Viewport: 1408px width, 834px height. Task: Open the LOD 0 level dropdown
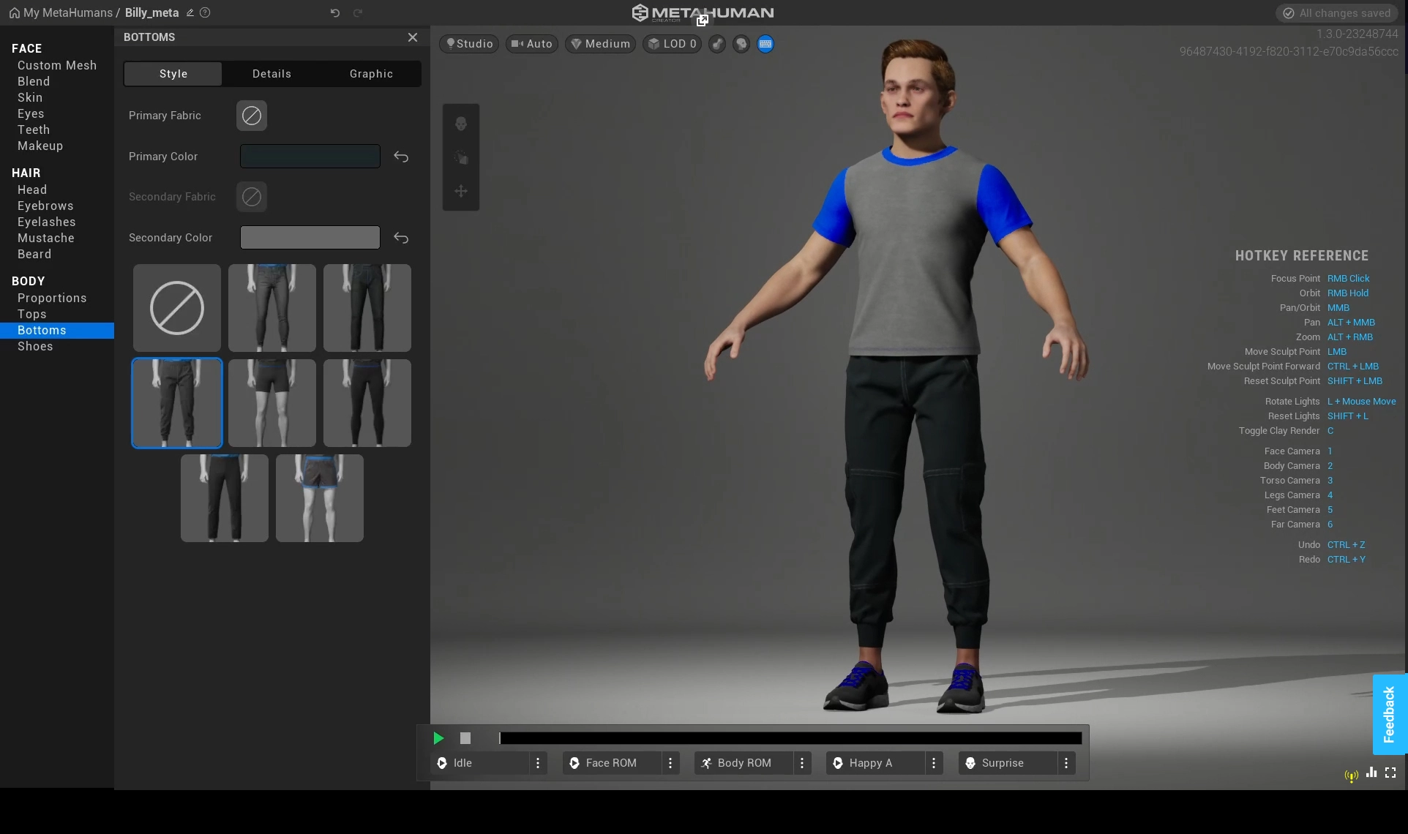pos(672,44)
